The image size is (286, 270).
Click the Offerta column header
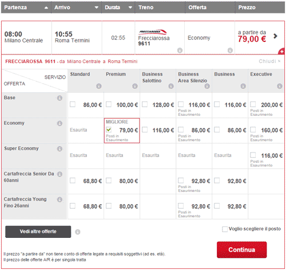click(197, 7)
